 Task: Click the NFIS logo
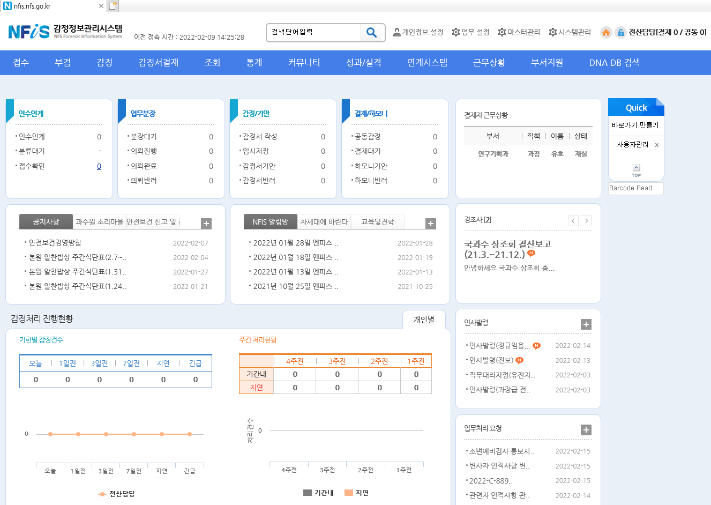point(65,32)
